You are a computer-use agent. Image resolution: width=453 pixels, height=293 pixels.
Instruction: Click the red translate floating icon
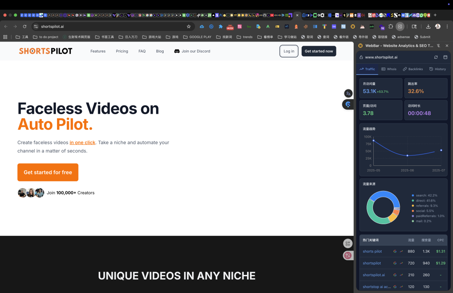348,255
